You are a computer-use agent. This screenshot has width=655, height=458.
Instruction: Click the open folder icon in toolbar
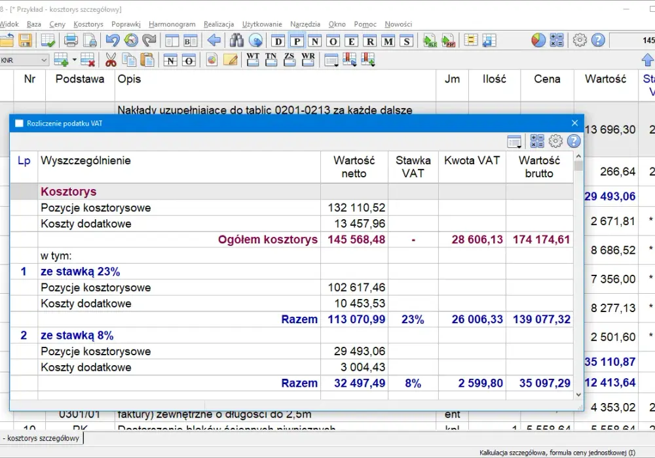[x=6, y=41]
